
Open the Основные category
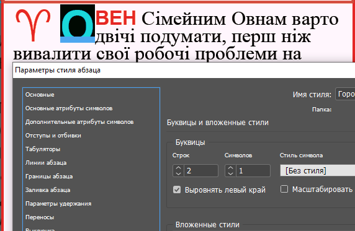tap(40, 95)
